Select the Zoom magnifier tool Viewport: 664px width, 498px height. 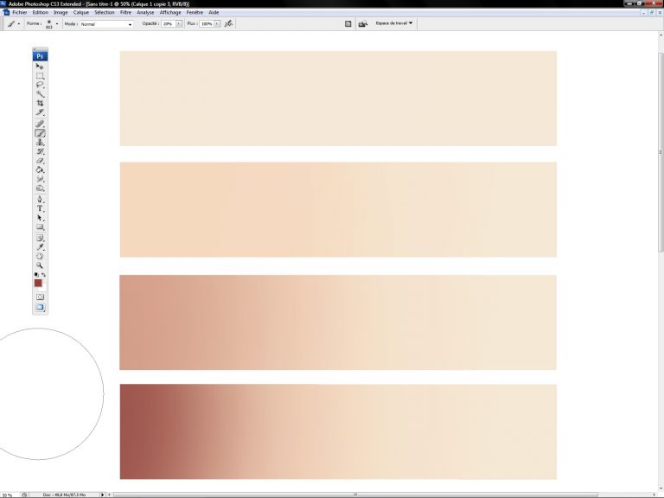coord(40,265)
